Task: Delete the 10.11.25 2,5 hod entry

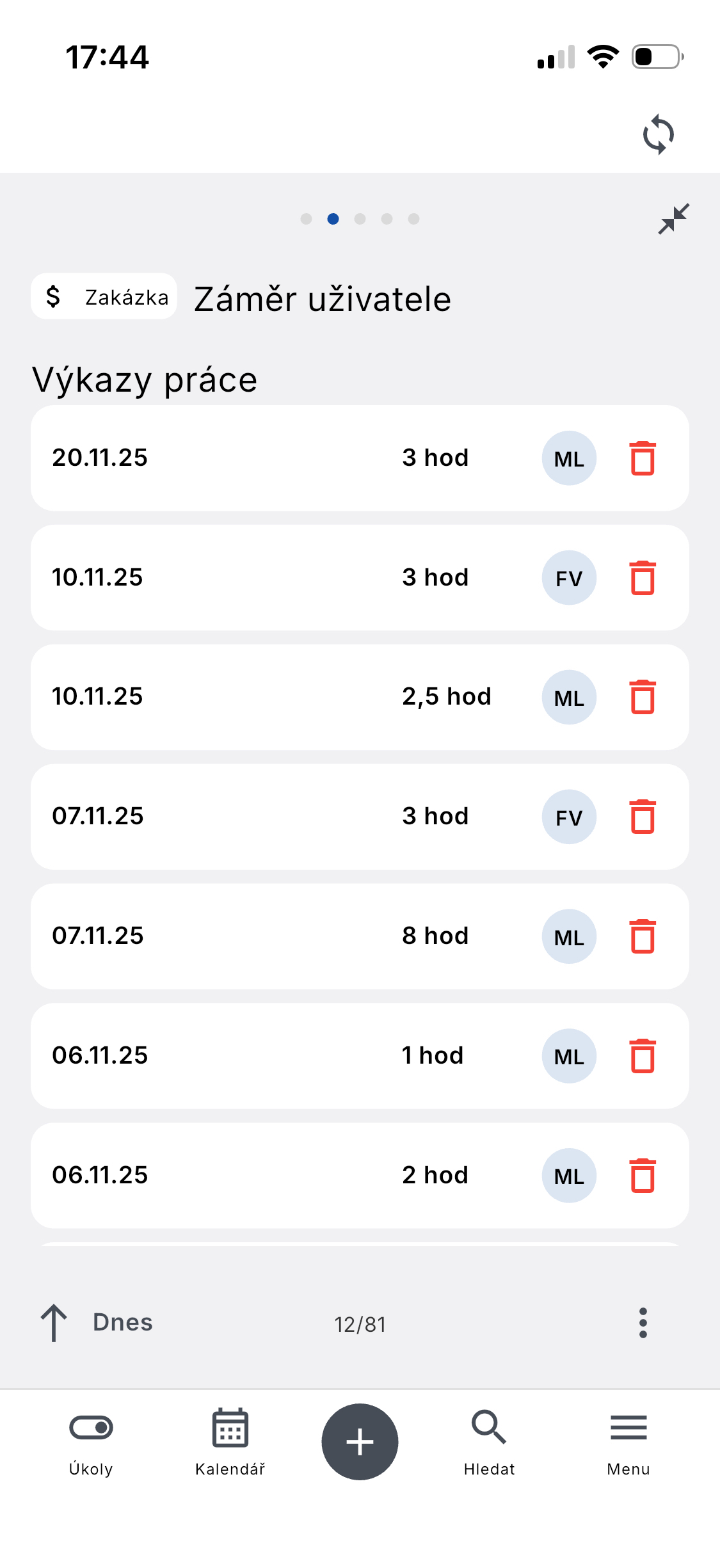Action: pos(643,697)
